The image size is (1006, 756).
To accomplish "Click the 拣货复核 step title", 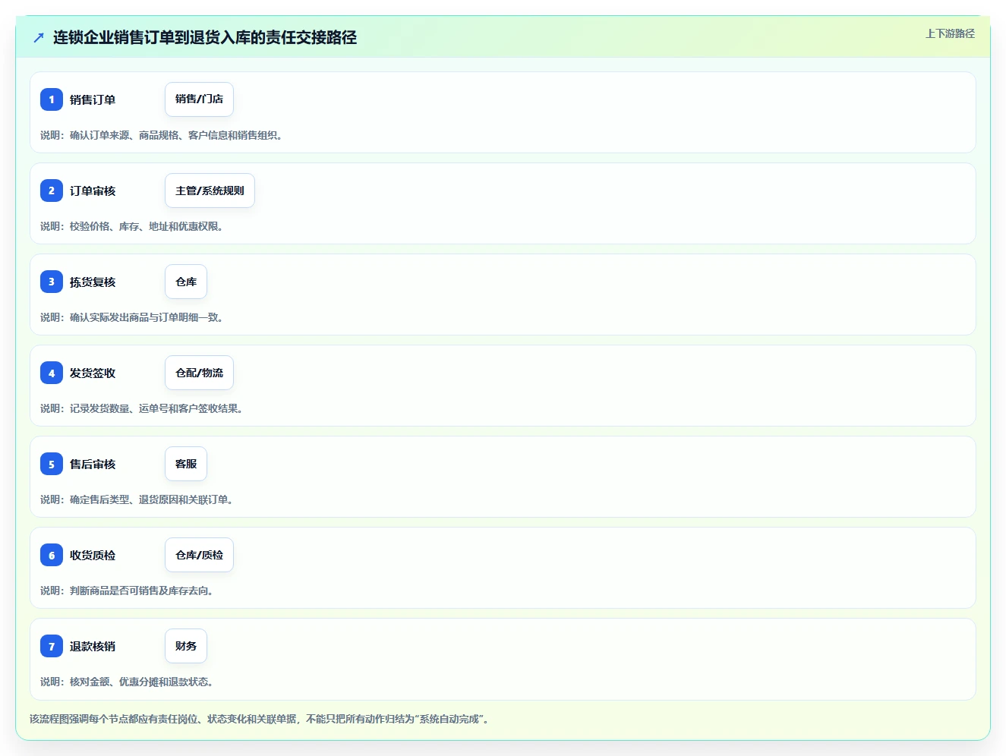I will coord(93,282).
